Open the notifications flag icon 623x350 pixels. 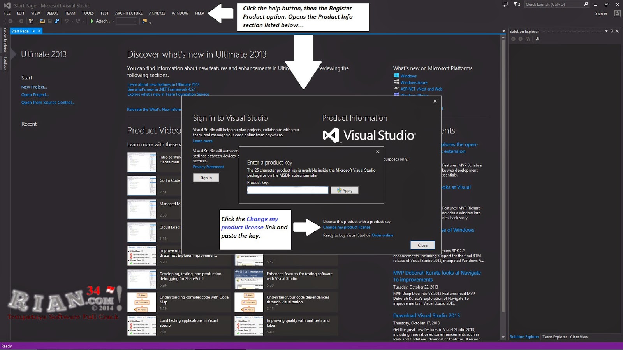coord(516,4)
